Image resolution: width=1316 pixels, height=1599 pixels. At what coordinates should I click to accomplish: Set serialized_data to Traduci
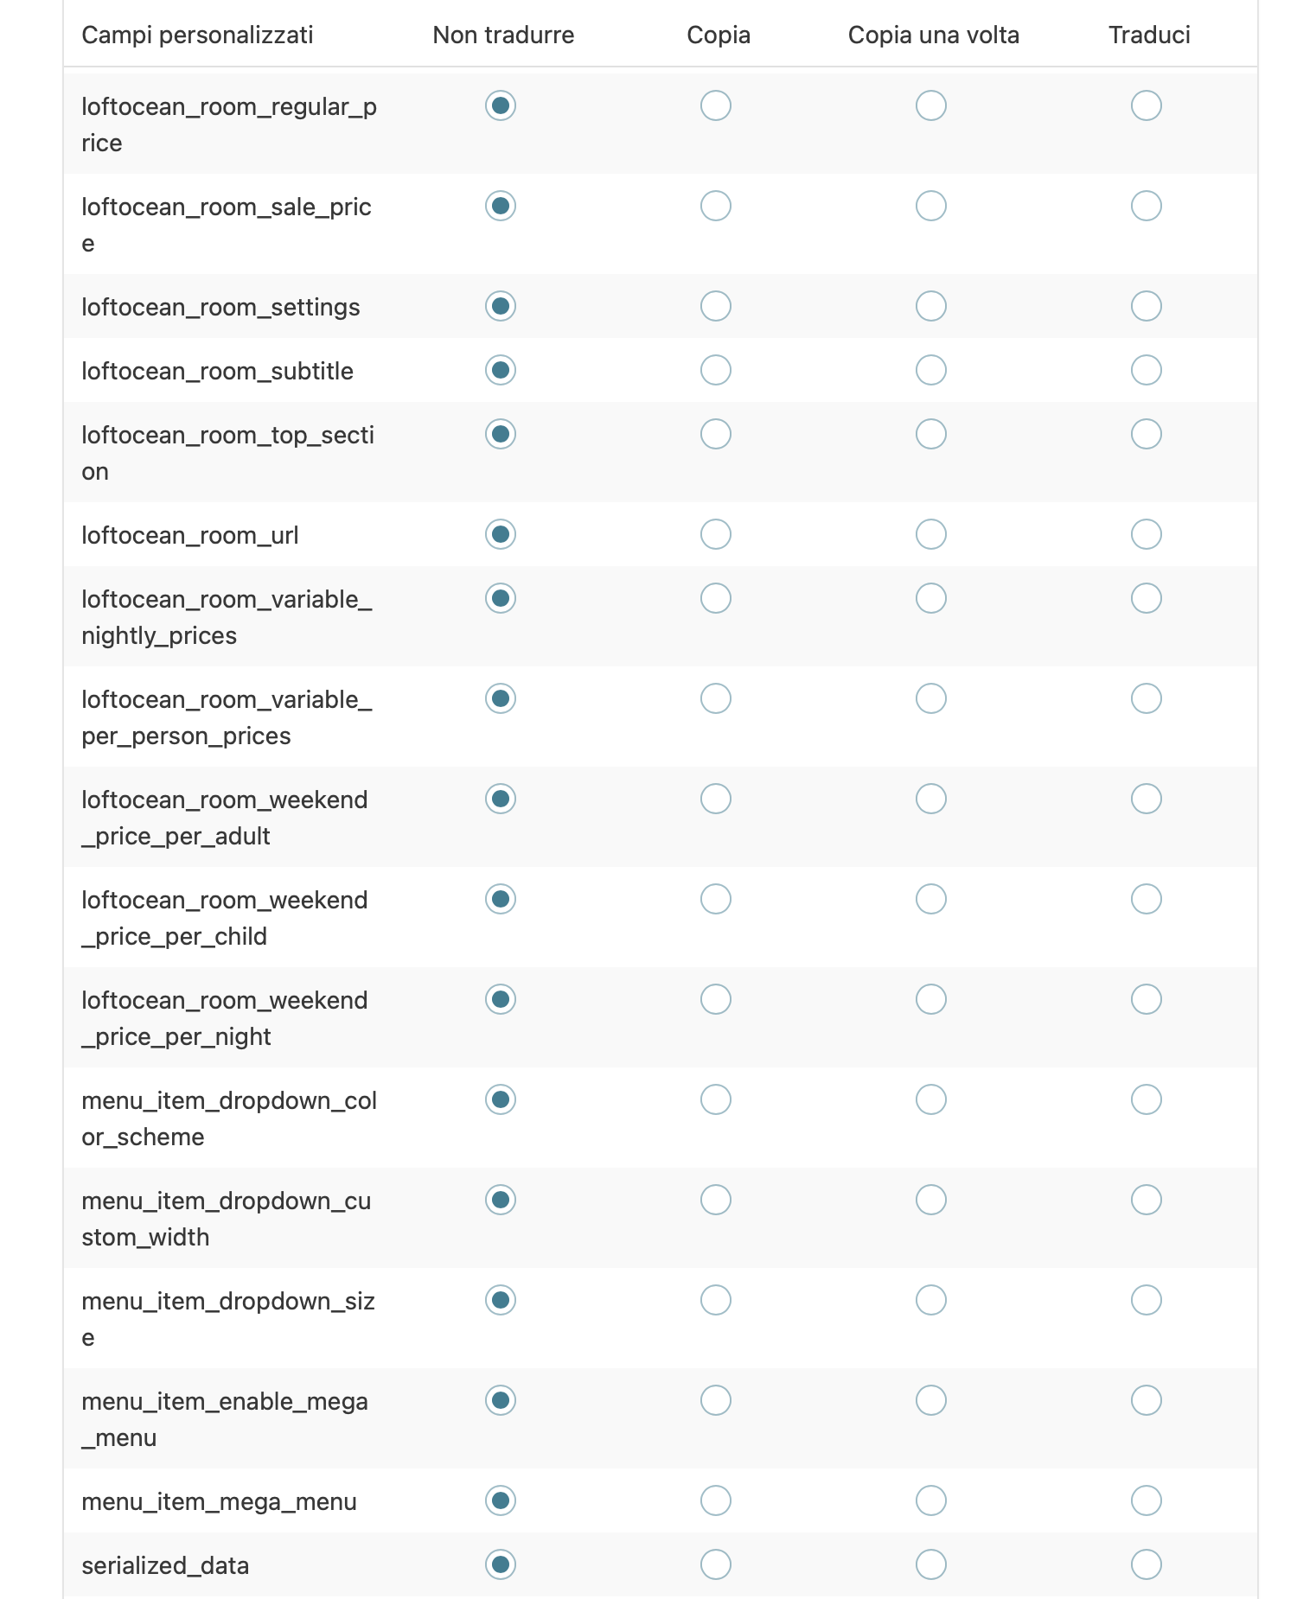point(1147,1564)
